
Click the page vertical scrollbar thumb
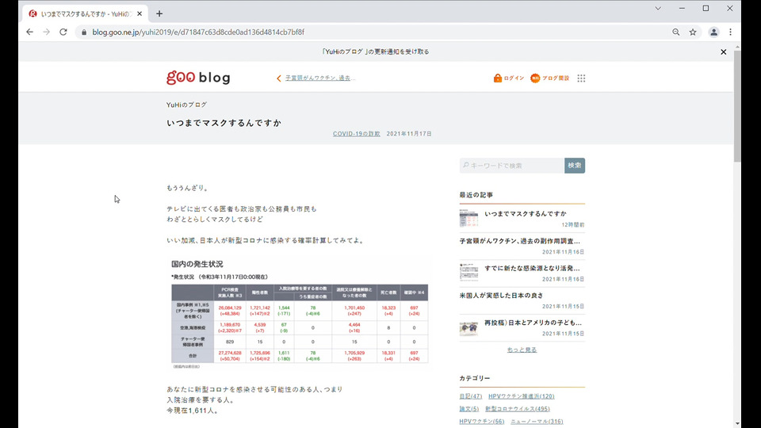point(737,105)
